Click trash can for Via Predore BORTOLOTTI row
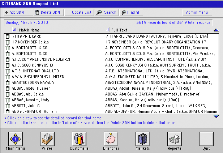 click(8, 54)
